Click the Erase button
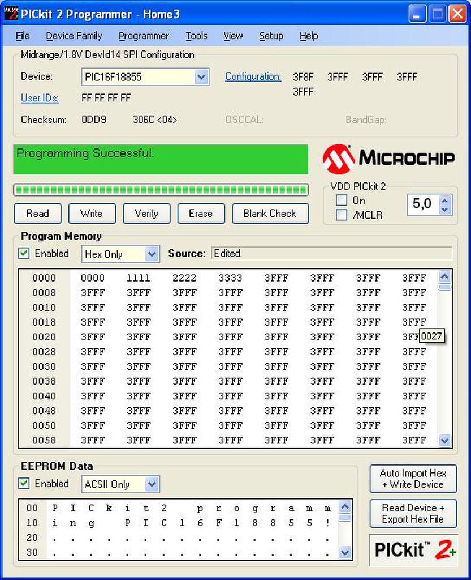Screen dimensions: 471x580 tap(201, 214)
